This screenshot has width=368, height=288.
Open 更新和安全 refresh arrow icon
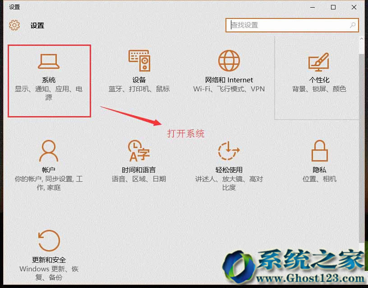(x=49, y=241)
